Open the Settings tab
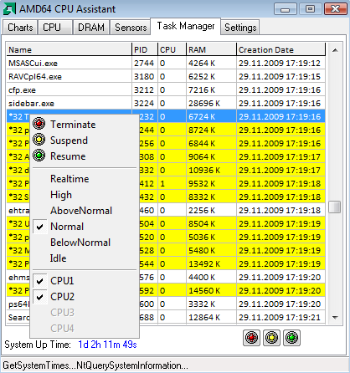Screen dimensions: 350x373 (240, 28)
